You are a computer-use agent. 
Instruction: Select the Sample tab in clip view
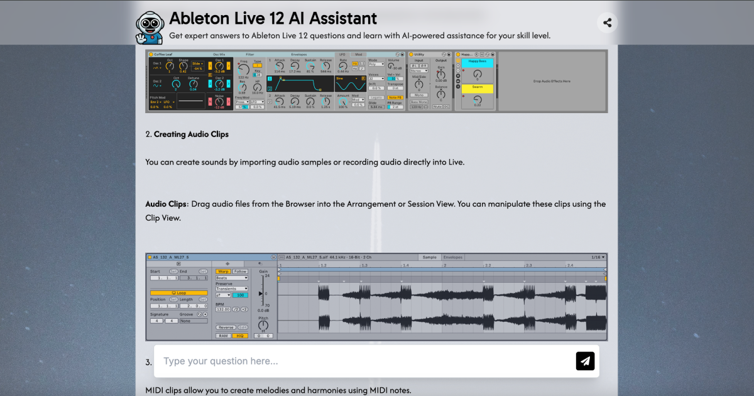(x=430, y=257)
